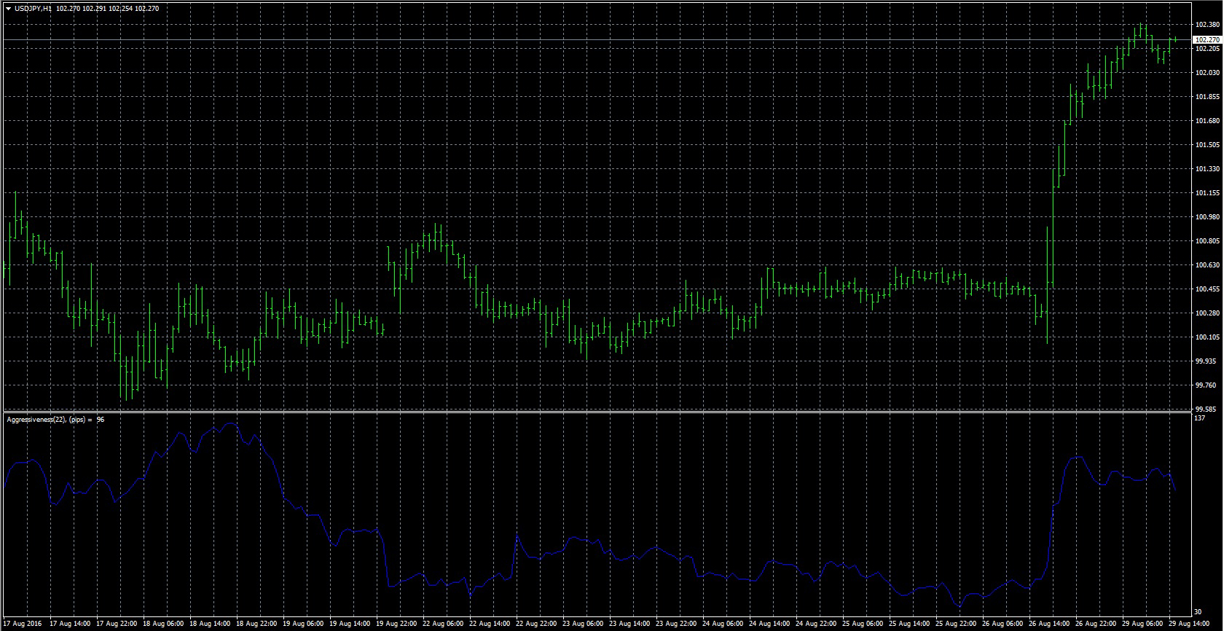This screenshot has width=1224, height=631.
Task: Click the 24 Aug 14:00 time label
Action: coord(769,624)
